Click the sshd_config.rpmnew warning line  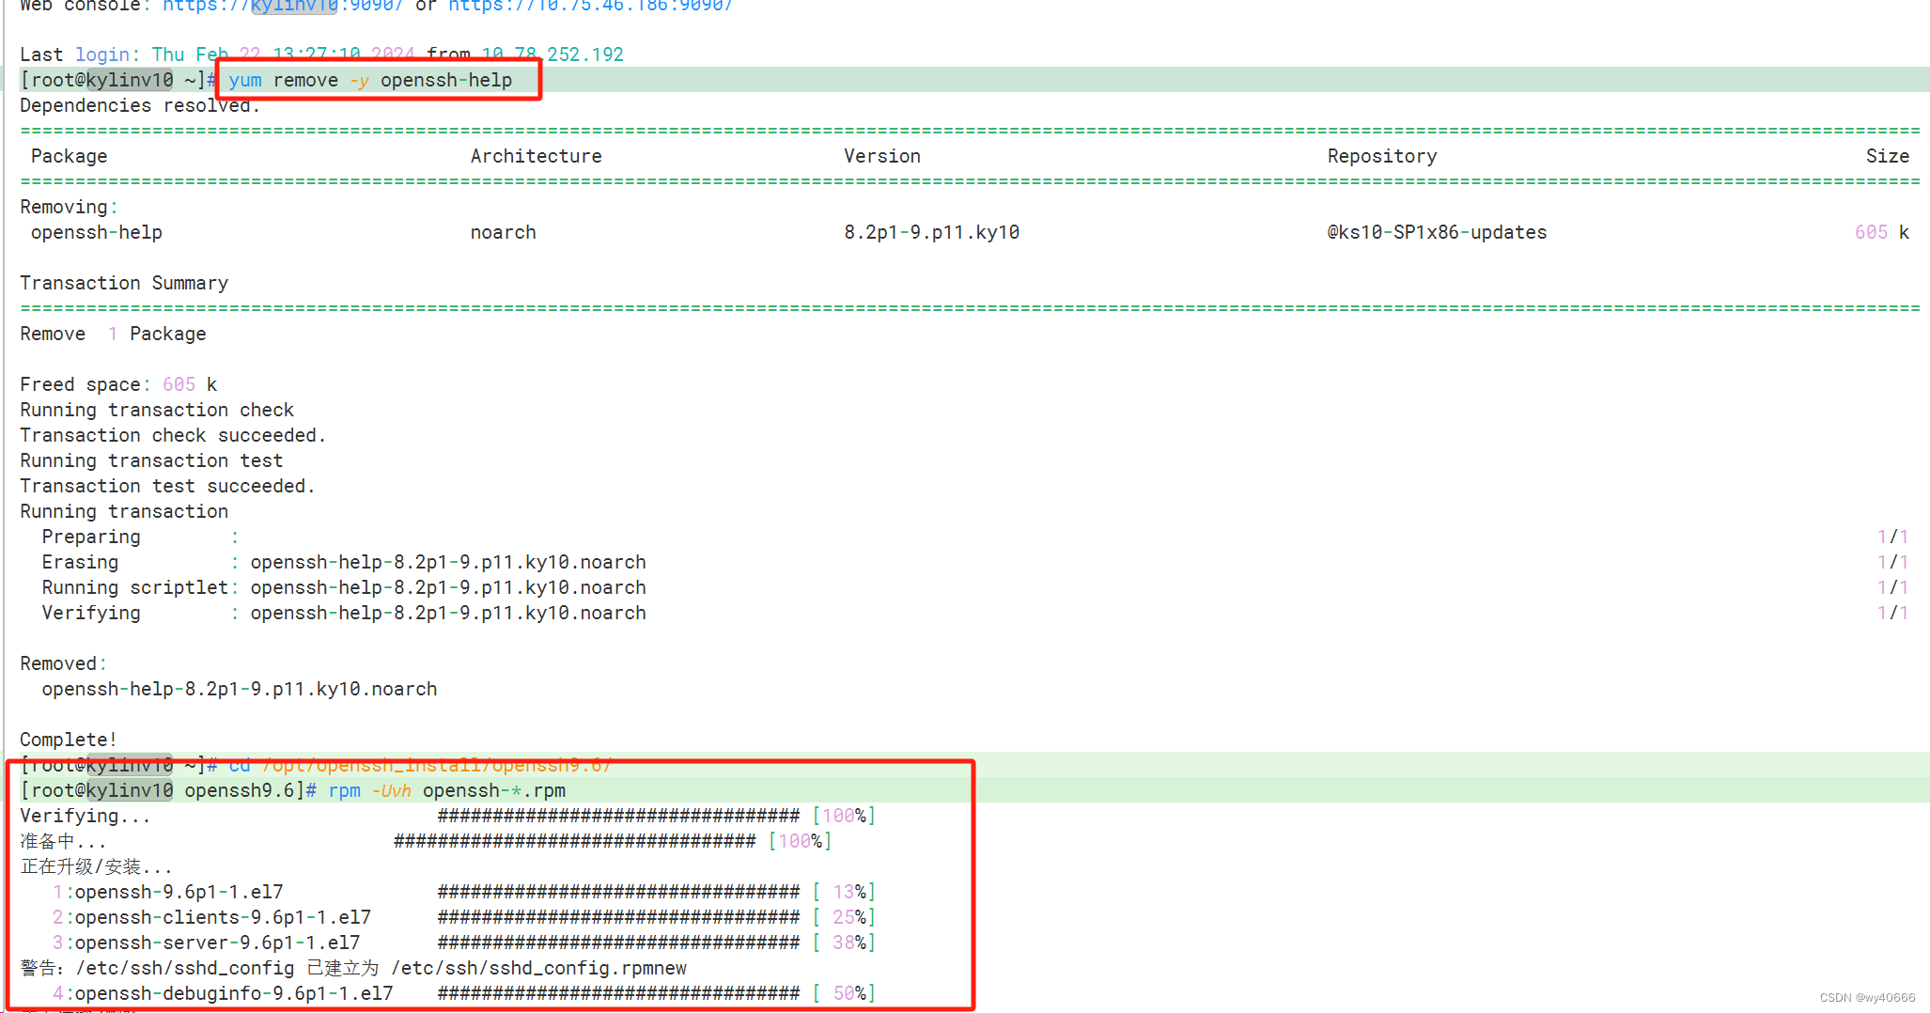click(x=352, y=968)
